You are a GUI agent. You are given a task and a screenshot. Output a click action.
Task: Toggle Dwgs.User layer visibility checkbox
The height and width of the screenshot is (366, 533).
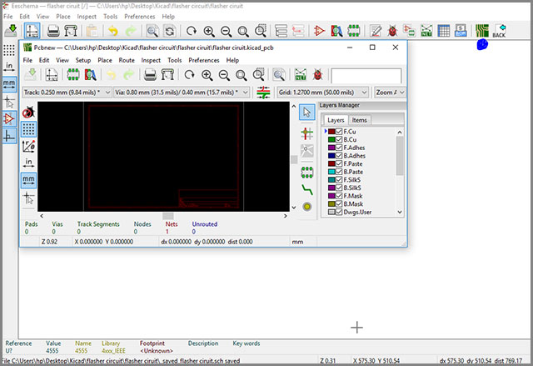[x=339, y=212]
